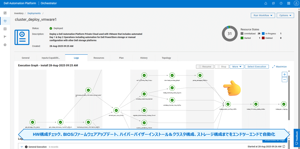Click the Deployed status text
This screenshot has height=149, width=300.
click(58, 28)
